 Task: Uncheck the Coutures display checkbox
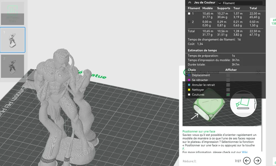(228, 95)
